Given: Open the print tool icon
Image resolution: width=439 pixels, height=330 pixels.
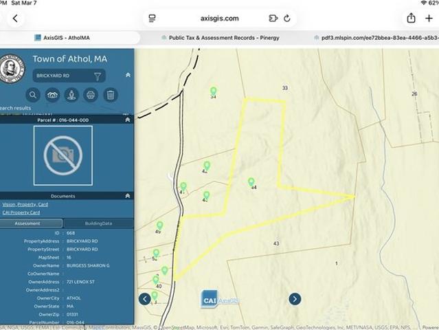Looking at the screenshot, I should (91, 95).
